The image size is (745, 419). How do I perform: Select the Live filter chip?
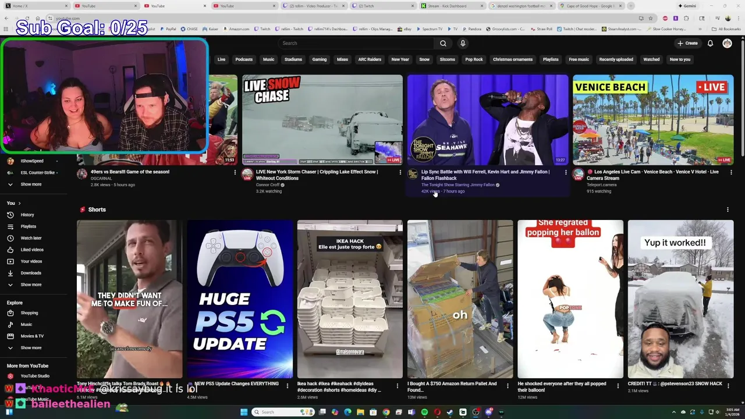221,59
